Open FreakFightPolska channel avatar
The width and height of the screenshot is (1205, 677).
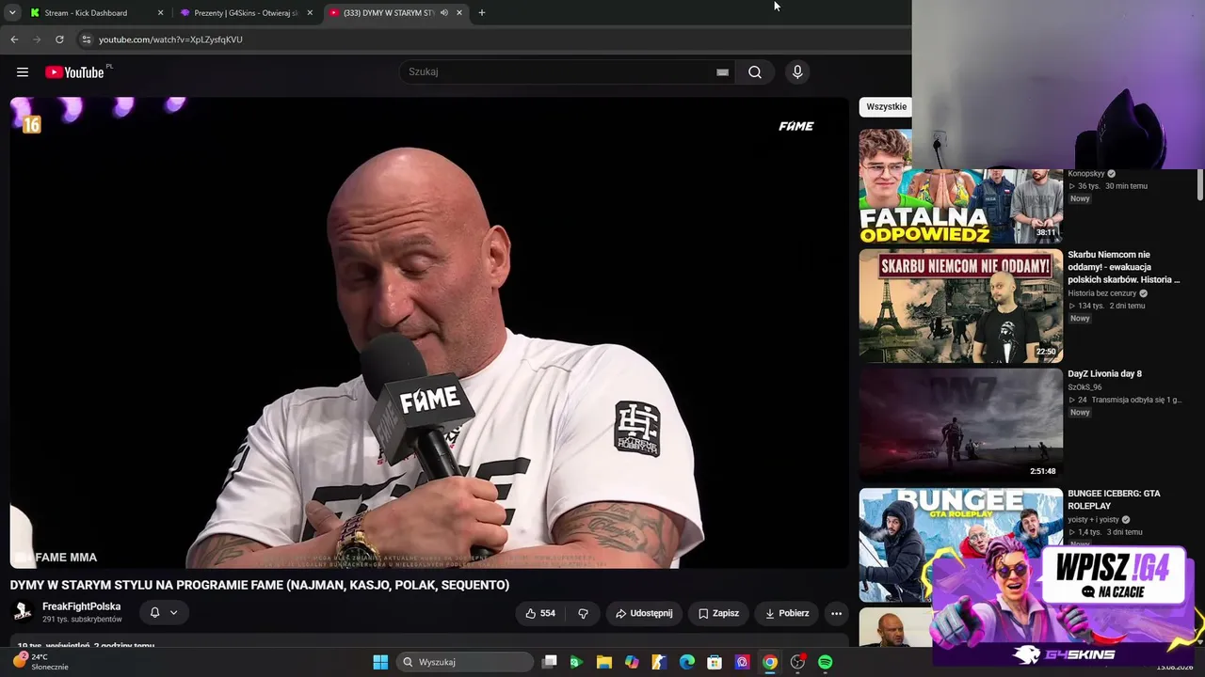coord(23,612)
